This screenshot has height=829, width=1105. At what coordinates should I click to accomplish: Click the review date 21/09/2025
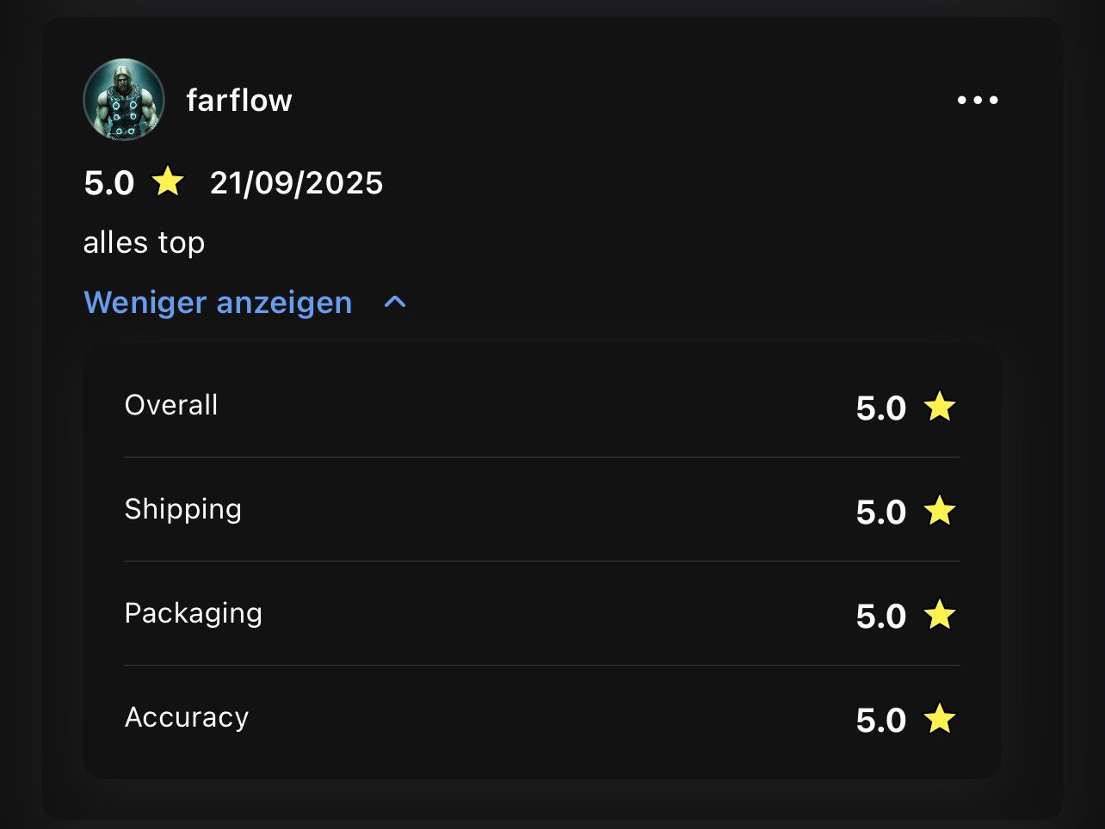297,183
